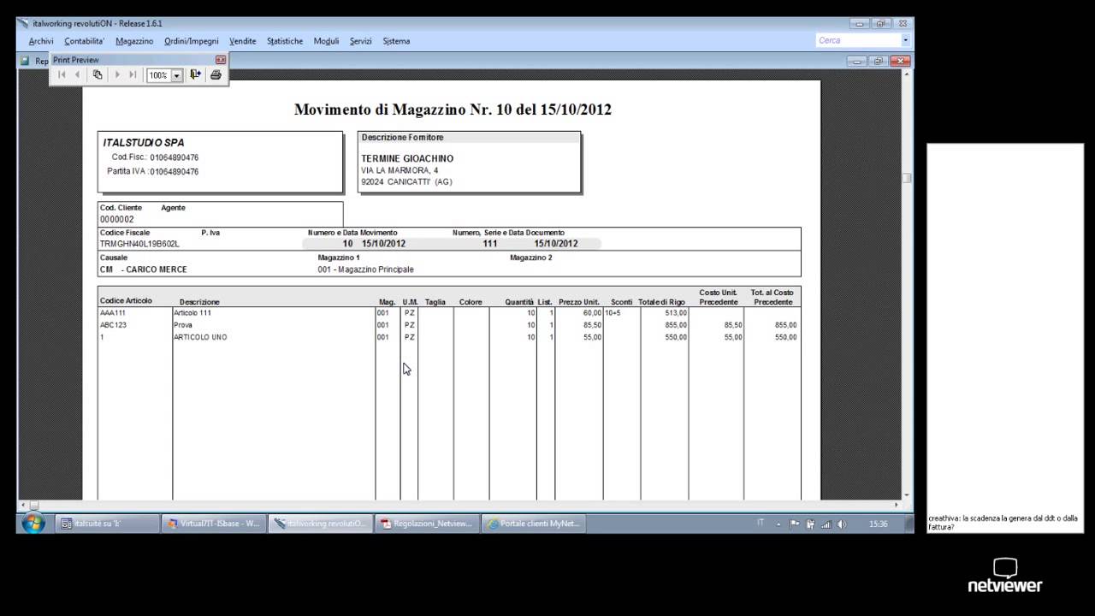Open Regolazioni_Netview PDF taskbar item
The height and width of the screenshot is (616, 1095).
click(x=427, y=524)
